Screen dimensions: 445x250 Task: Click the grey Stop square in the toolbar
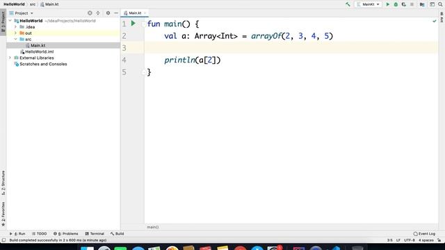[412, 4]
